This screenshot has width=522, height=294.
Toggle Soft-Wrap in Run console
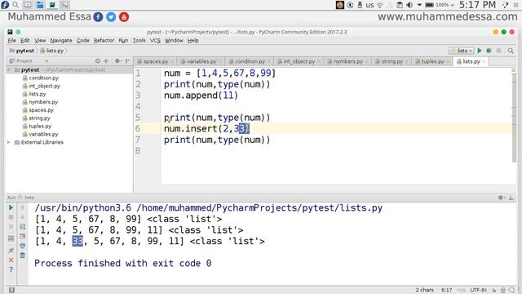click(x=23, y=227)
